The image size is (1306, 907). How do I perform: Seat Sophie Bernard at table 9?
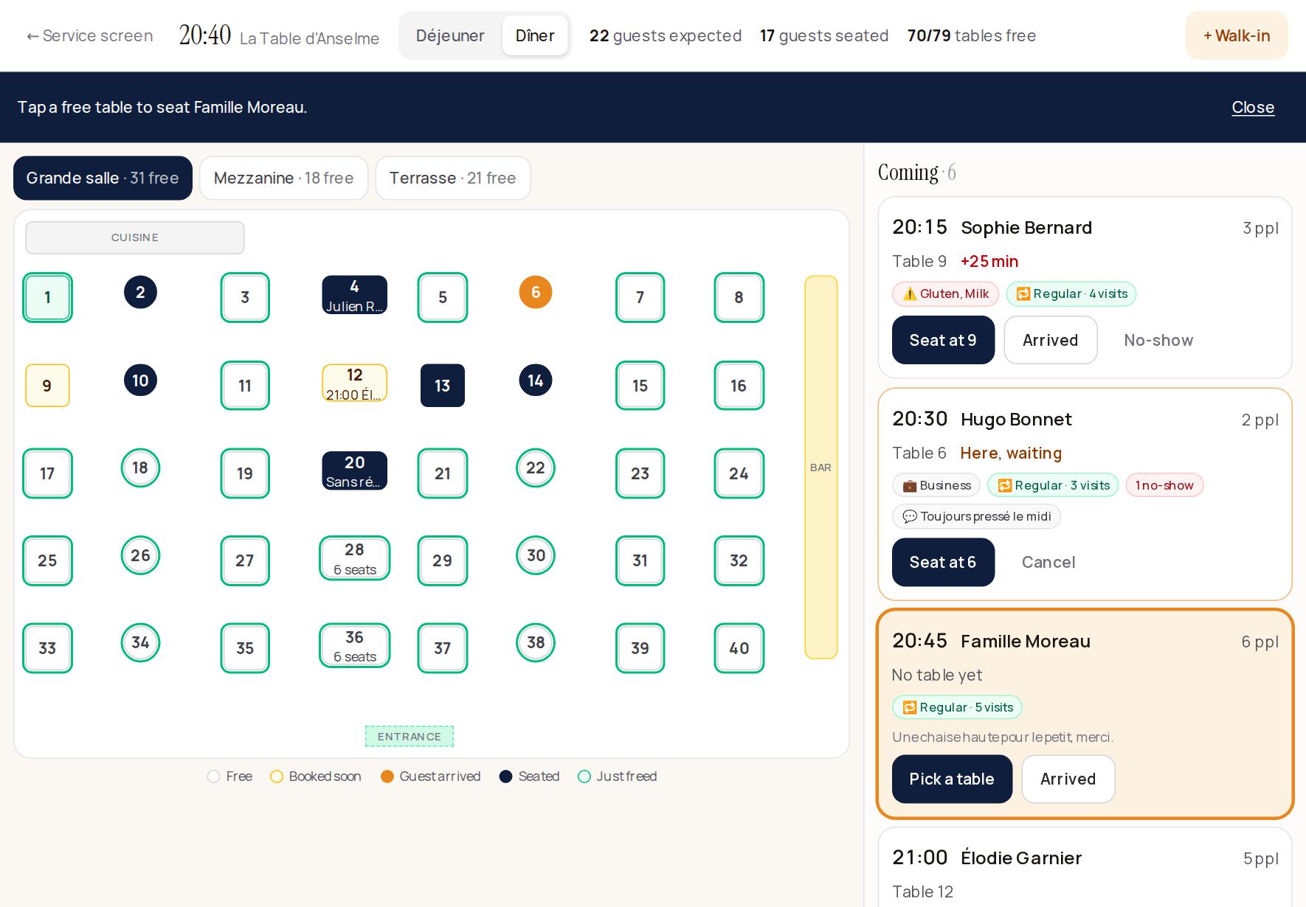point(943,340)
